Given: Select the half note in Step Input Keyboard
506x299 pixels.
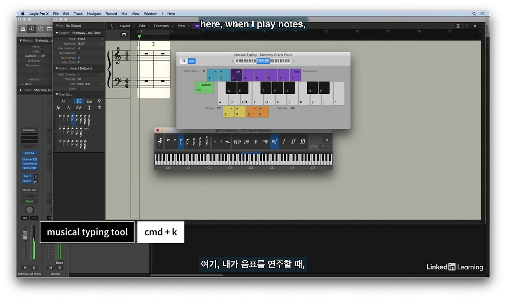Looking at the screenshot, I should 174,141.
